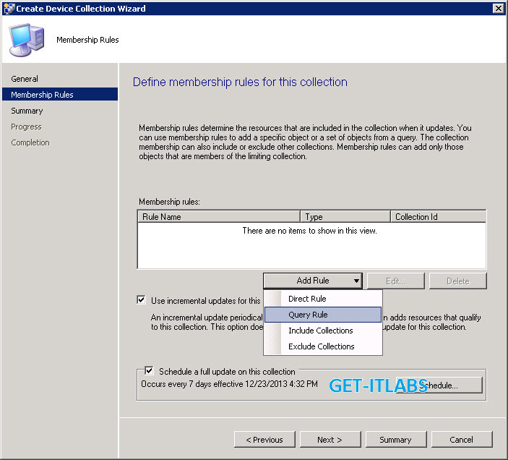Click the Delete button

tap(458, 281)
